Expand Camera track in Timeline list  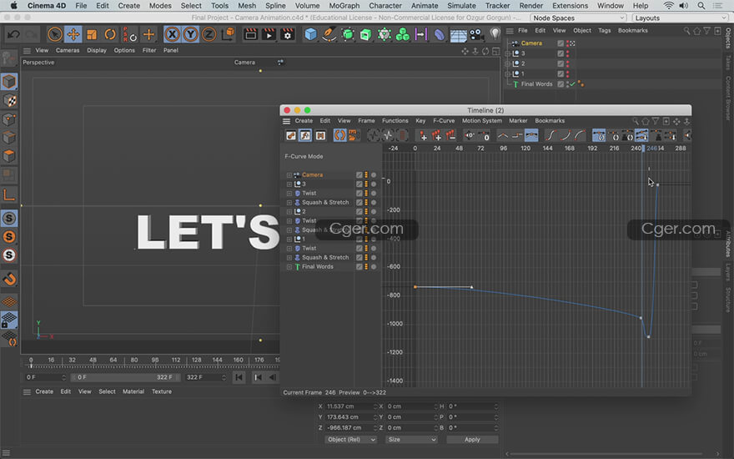(289, 174)
